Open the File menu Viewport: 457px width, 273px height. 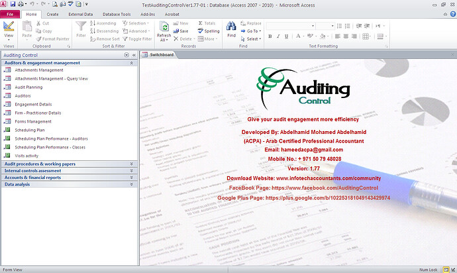coord(10,13)
